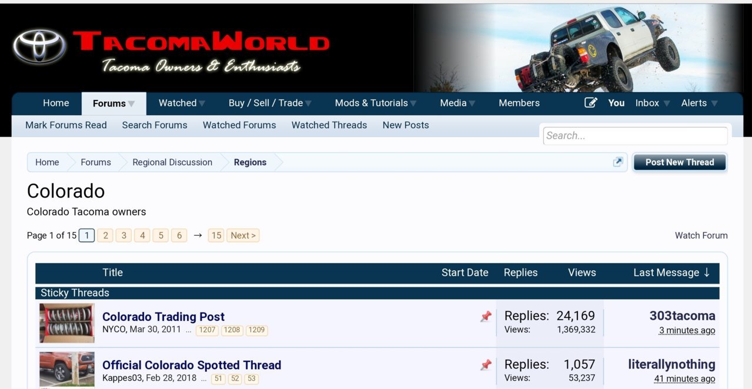
Task: Sort threads by Views column
Action: [x=582, y=273]
